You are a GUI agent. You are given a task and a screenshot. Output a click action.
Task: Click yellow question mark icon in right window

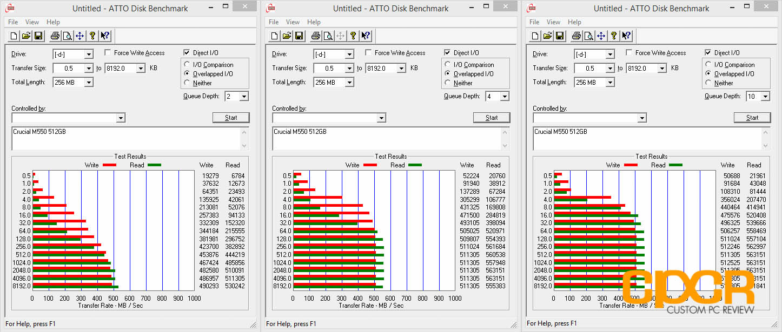(613, 36)
